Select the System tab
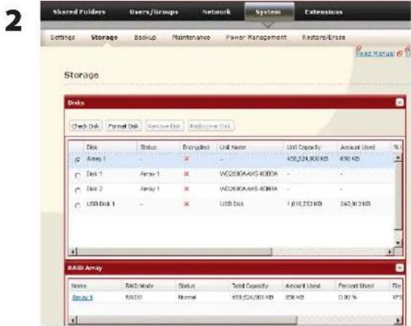 point(268,12)
